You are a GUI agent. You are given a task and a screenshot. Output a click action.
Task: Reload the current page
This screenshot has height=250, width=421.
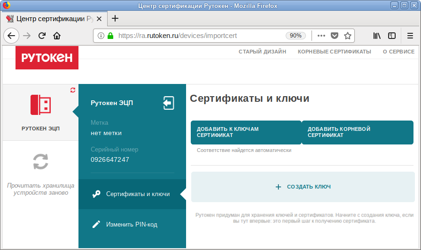(42, 36)
